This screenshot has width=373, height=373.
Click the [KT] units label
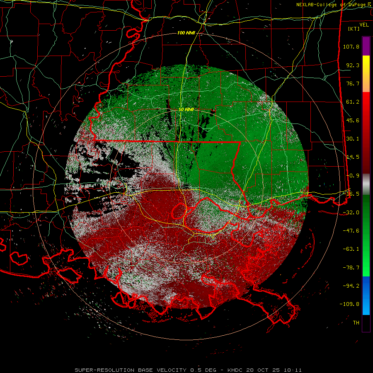354,29
